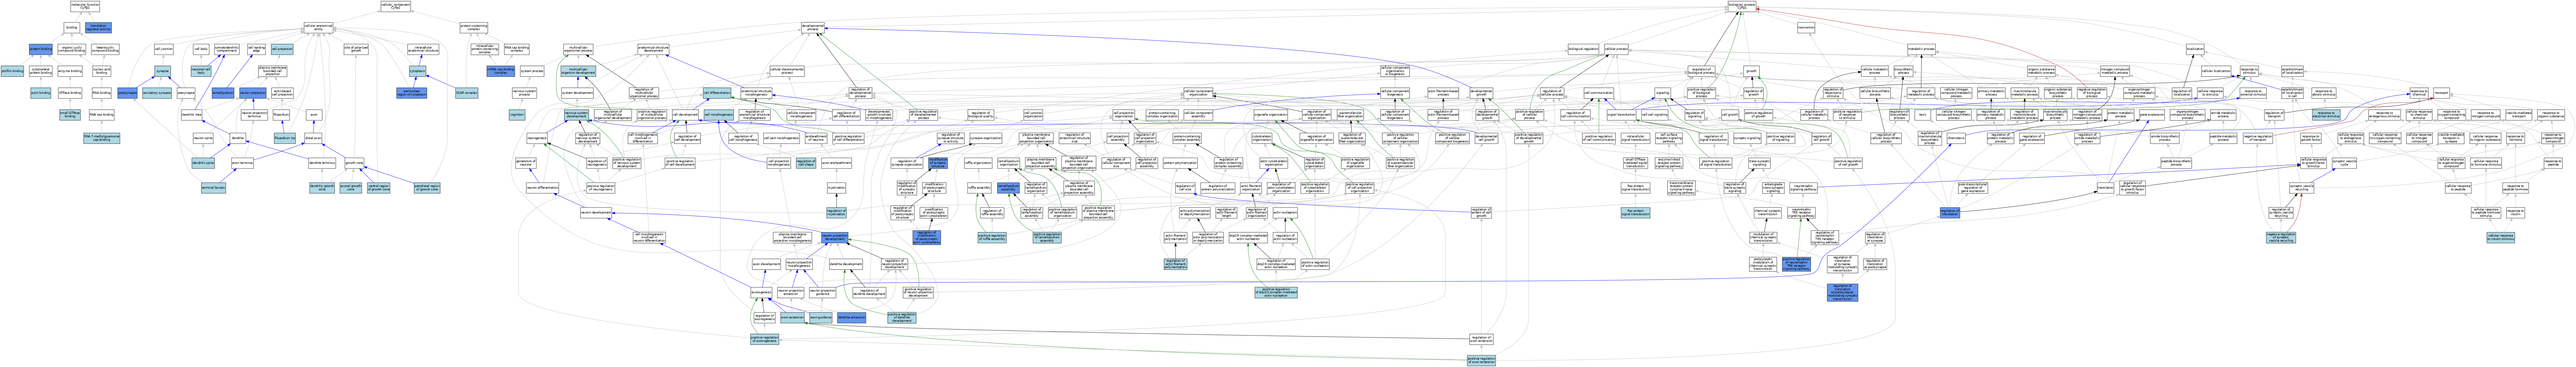The image size is (2576, 367).
Task: Click the 'neuronal cell body' node
Action: 201,71
